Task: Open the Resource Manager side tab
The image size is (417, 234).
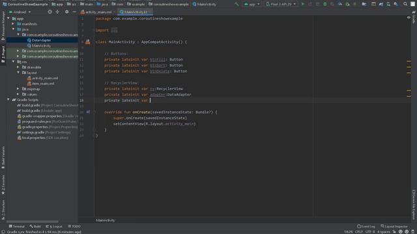Action: coord(3,26)
